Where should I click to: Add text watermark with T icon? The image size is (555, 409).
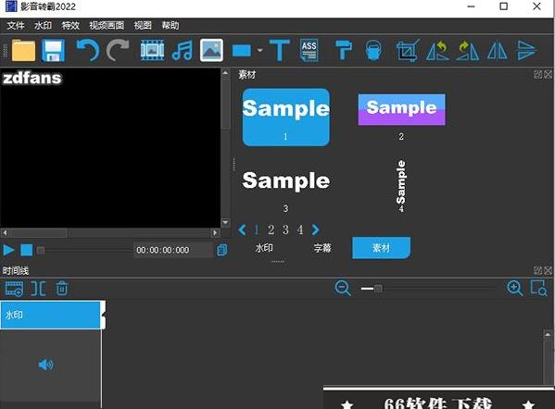(x=280, y=51)
